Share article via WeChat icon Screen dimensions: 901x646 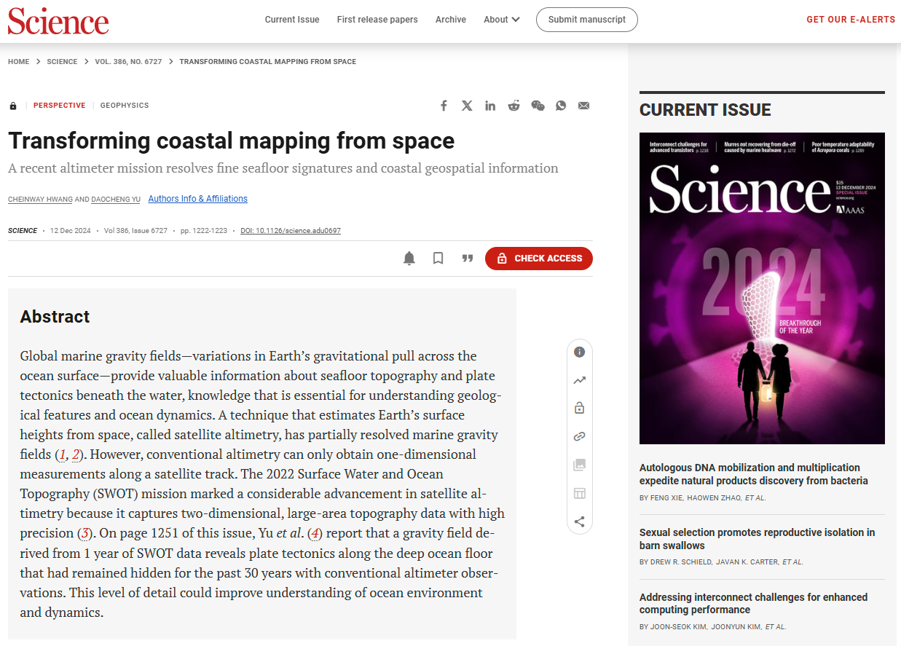click(538, 106)
